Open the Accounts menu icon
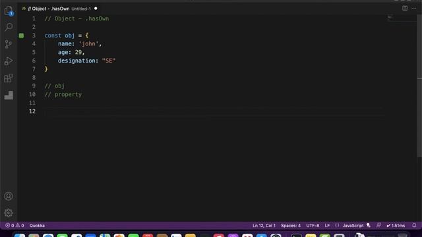The height and width of the screenshot is (237, 422). coord(9,196)
